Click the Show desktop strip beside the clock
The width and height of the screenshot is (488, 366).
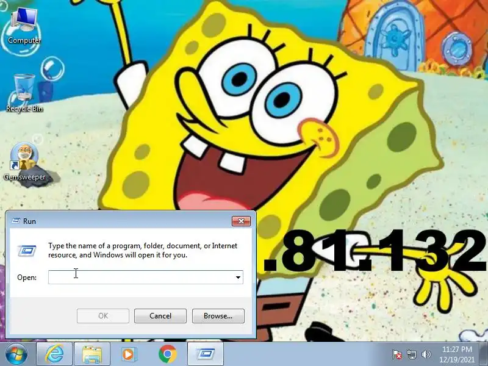pyautogui.click(x=483, y=354)
